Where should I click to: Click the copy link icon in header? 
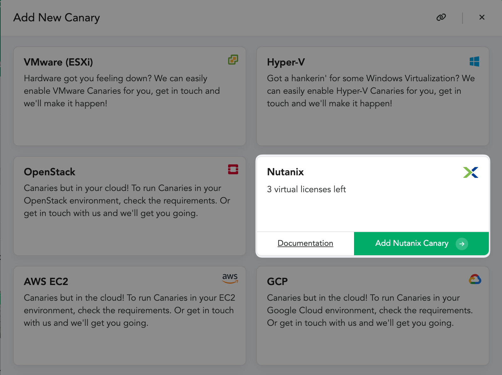click(x=441, y=17)
